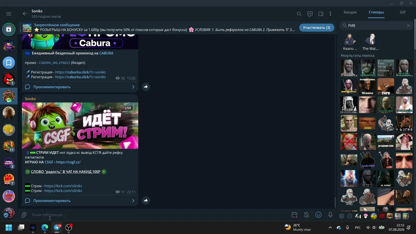416x234 pixels.
Task: Share the stream post via arrow
Action: tap(146, 201)
